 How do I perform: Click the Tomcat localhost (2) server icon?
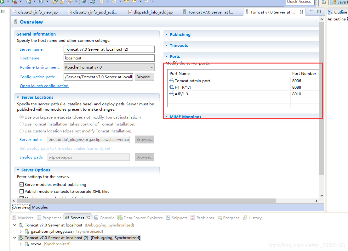21,238
